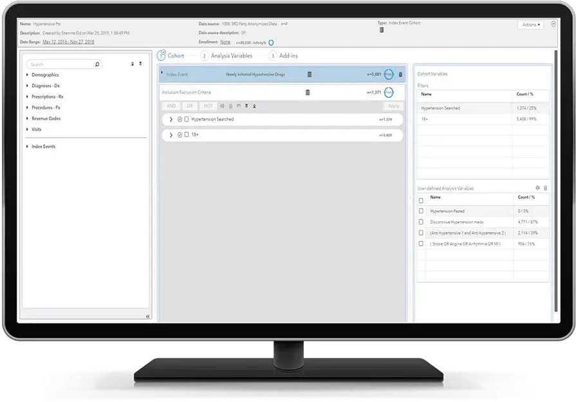The height and width of the screenshot is (402, 576).
Task: Click progress circle beside n=1,371
Action: point(389,93)
